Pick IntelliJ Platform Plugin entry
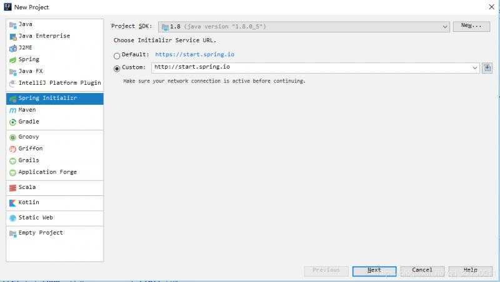 point(55,83)
